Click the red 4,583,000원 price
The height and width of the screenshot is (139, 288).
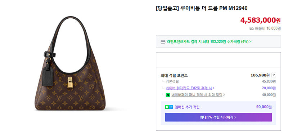[x=260, y=20]
